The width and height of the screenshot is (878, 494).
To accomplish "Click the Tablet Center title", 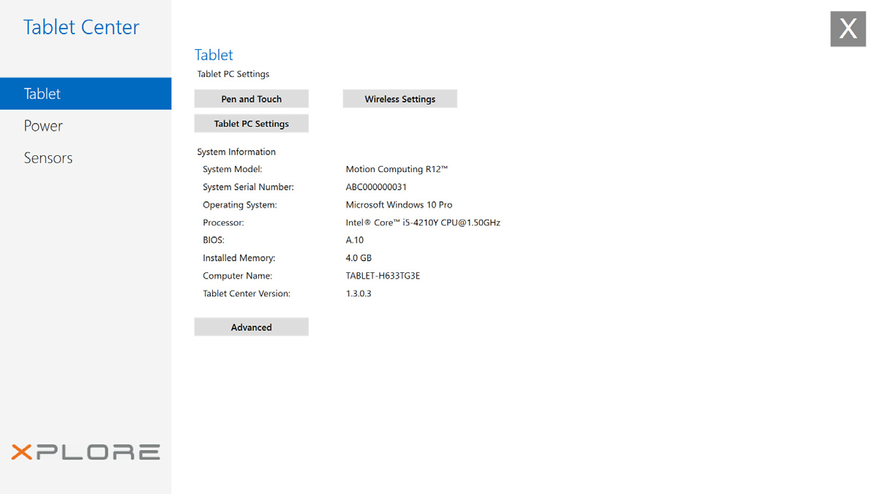I will coord(81,27).
